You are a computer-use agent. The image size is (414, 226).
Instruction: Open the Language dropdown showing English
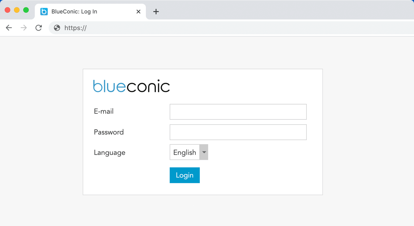pos(189,152)
